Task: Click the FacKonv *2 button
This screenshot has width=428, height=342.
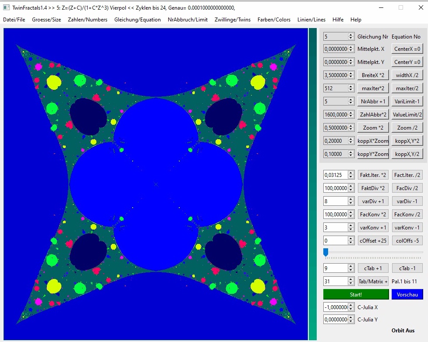Action: (373, 214)
